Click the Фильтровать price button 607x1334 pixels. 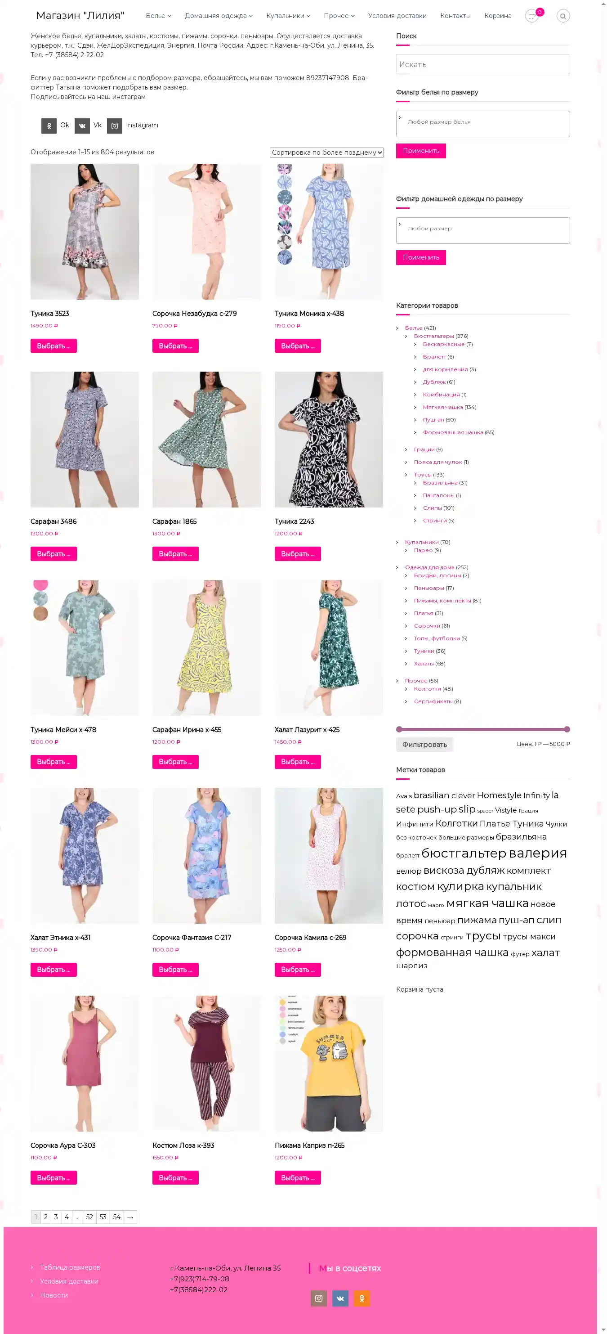425,744
